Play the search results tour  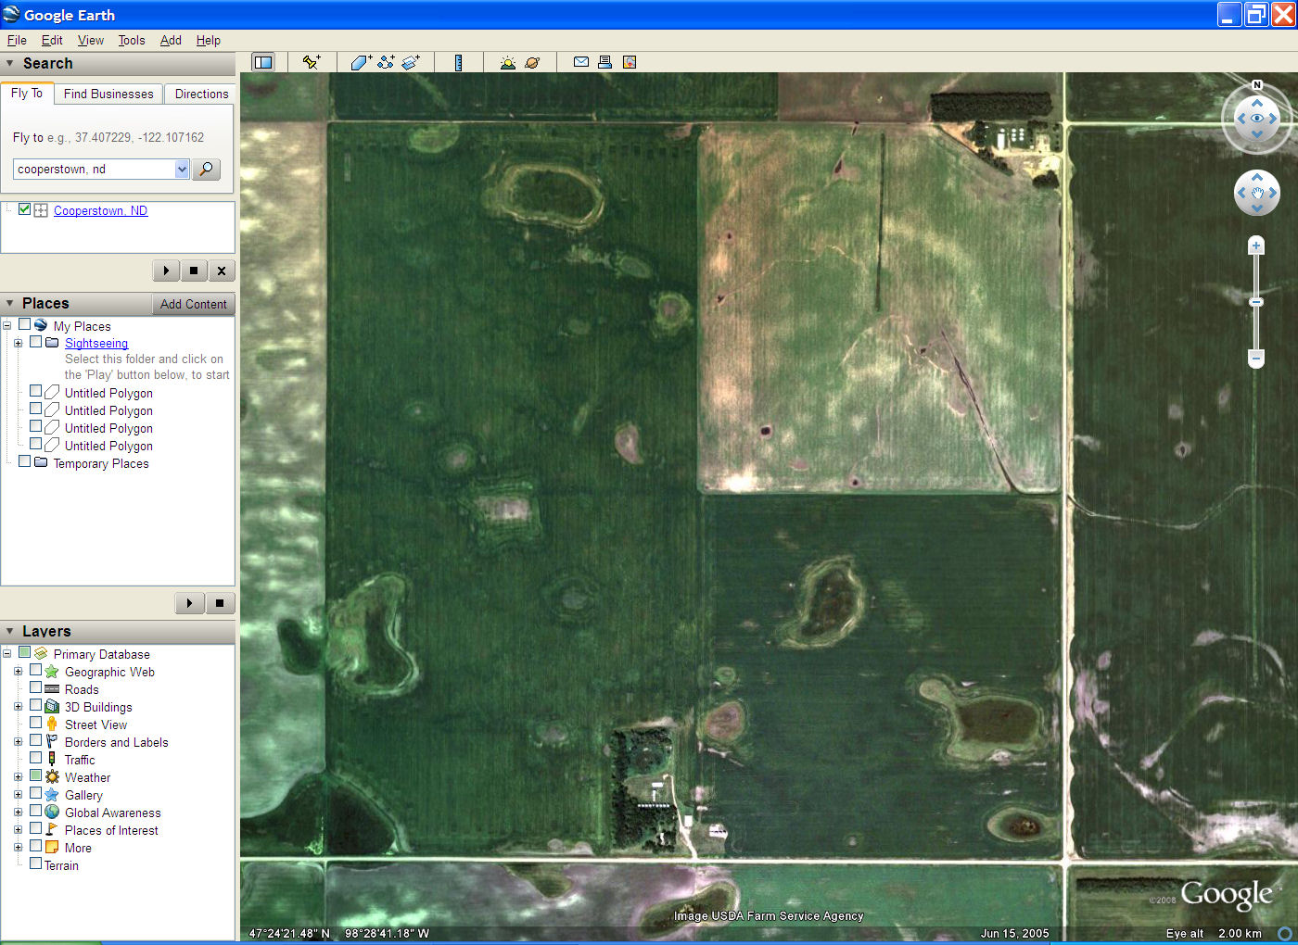(x=166, y=271)
